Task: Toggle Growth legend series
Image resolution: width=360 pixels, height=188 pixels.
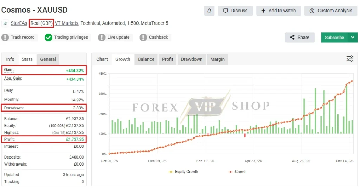Action: click(x=237, y=172)
